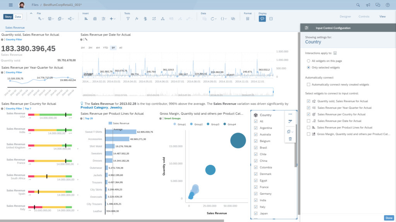
Task: Open the edit tools wrench dropdown
Action: 41,18
